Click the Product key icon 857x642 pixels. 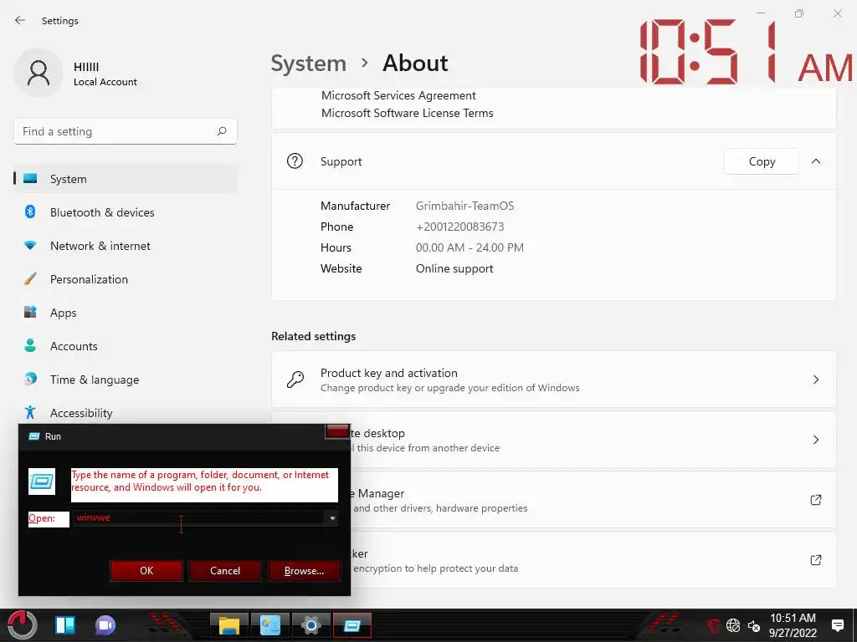click(295, 379)
